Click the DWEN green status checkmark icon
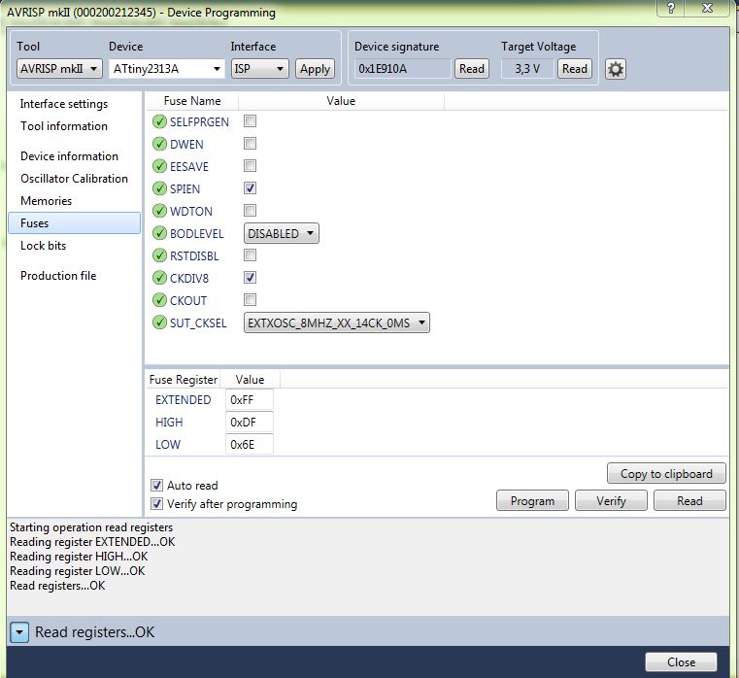Image resolution: width=739 pixels, height=678 pixels. pyautogui.click(x=160, y=144)
